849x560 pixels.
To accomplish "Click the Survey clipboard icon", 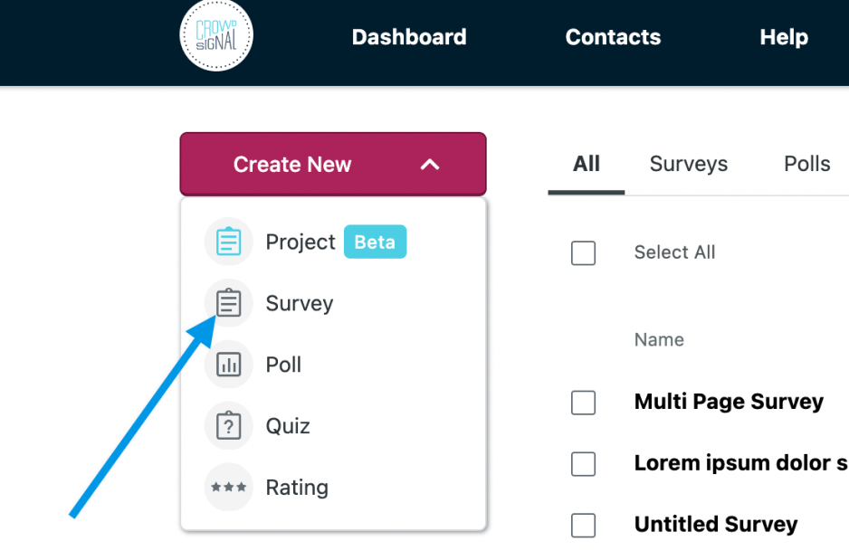I will point(229,303).
